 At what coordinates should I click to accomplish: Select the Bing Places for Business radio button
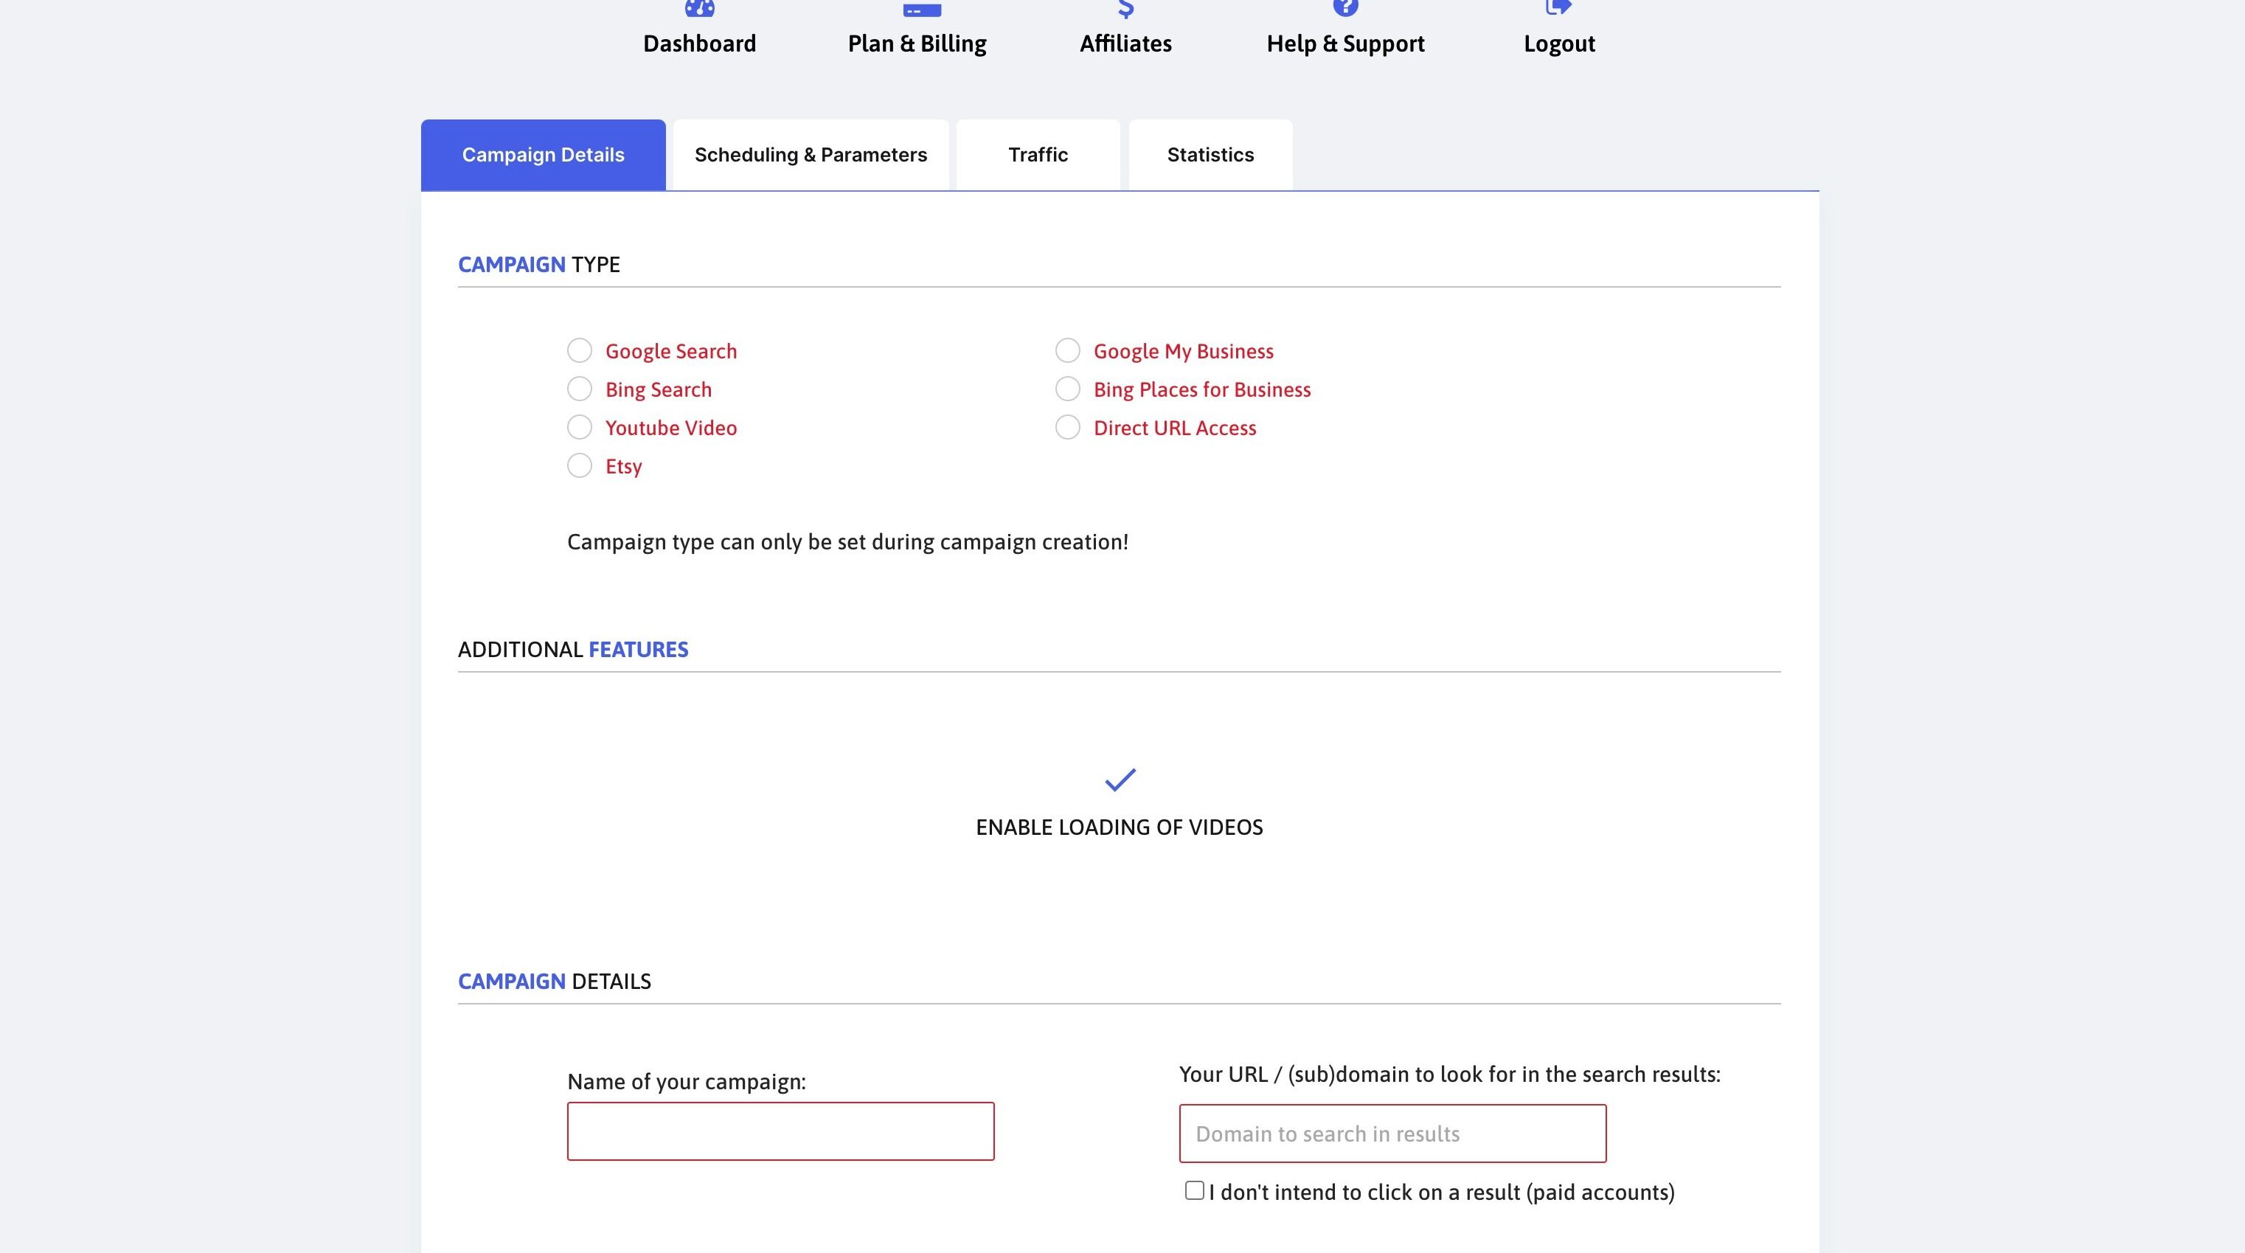point(1068,389)
